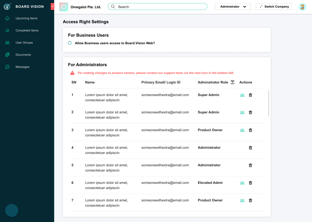This screenshot has width=312, height=222.
Task: Open user avatar in top right corner
Action: pyautogui.click(x=302, y=7)
